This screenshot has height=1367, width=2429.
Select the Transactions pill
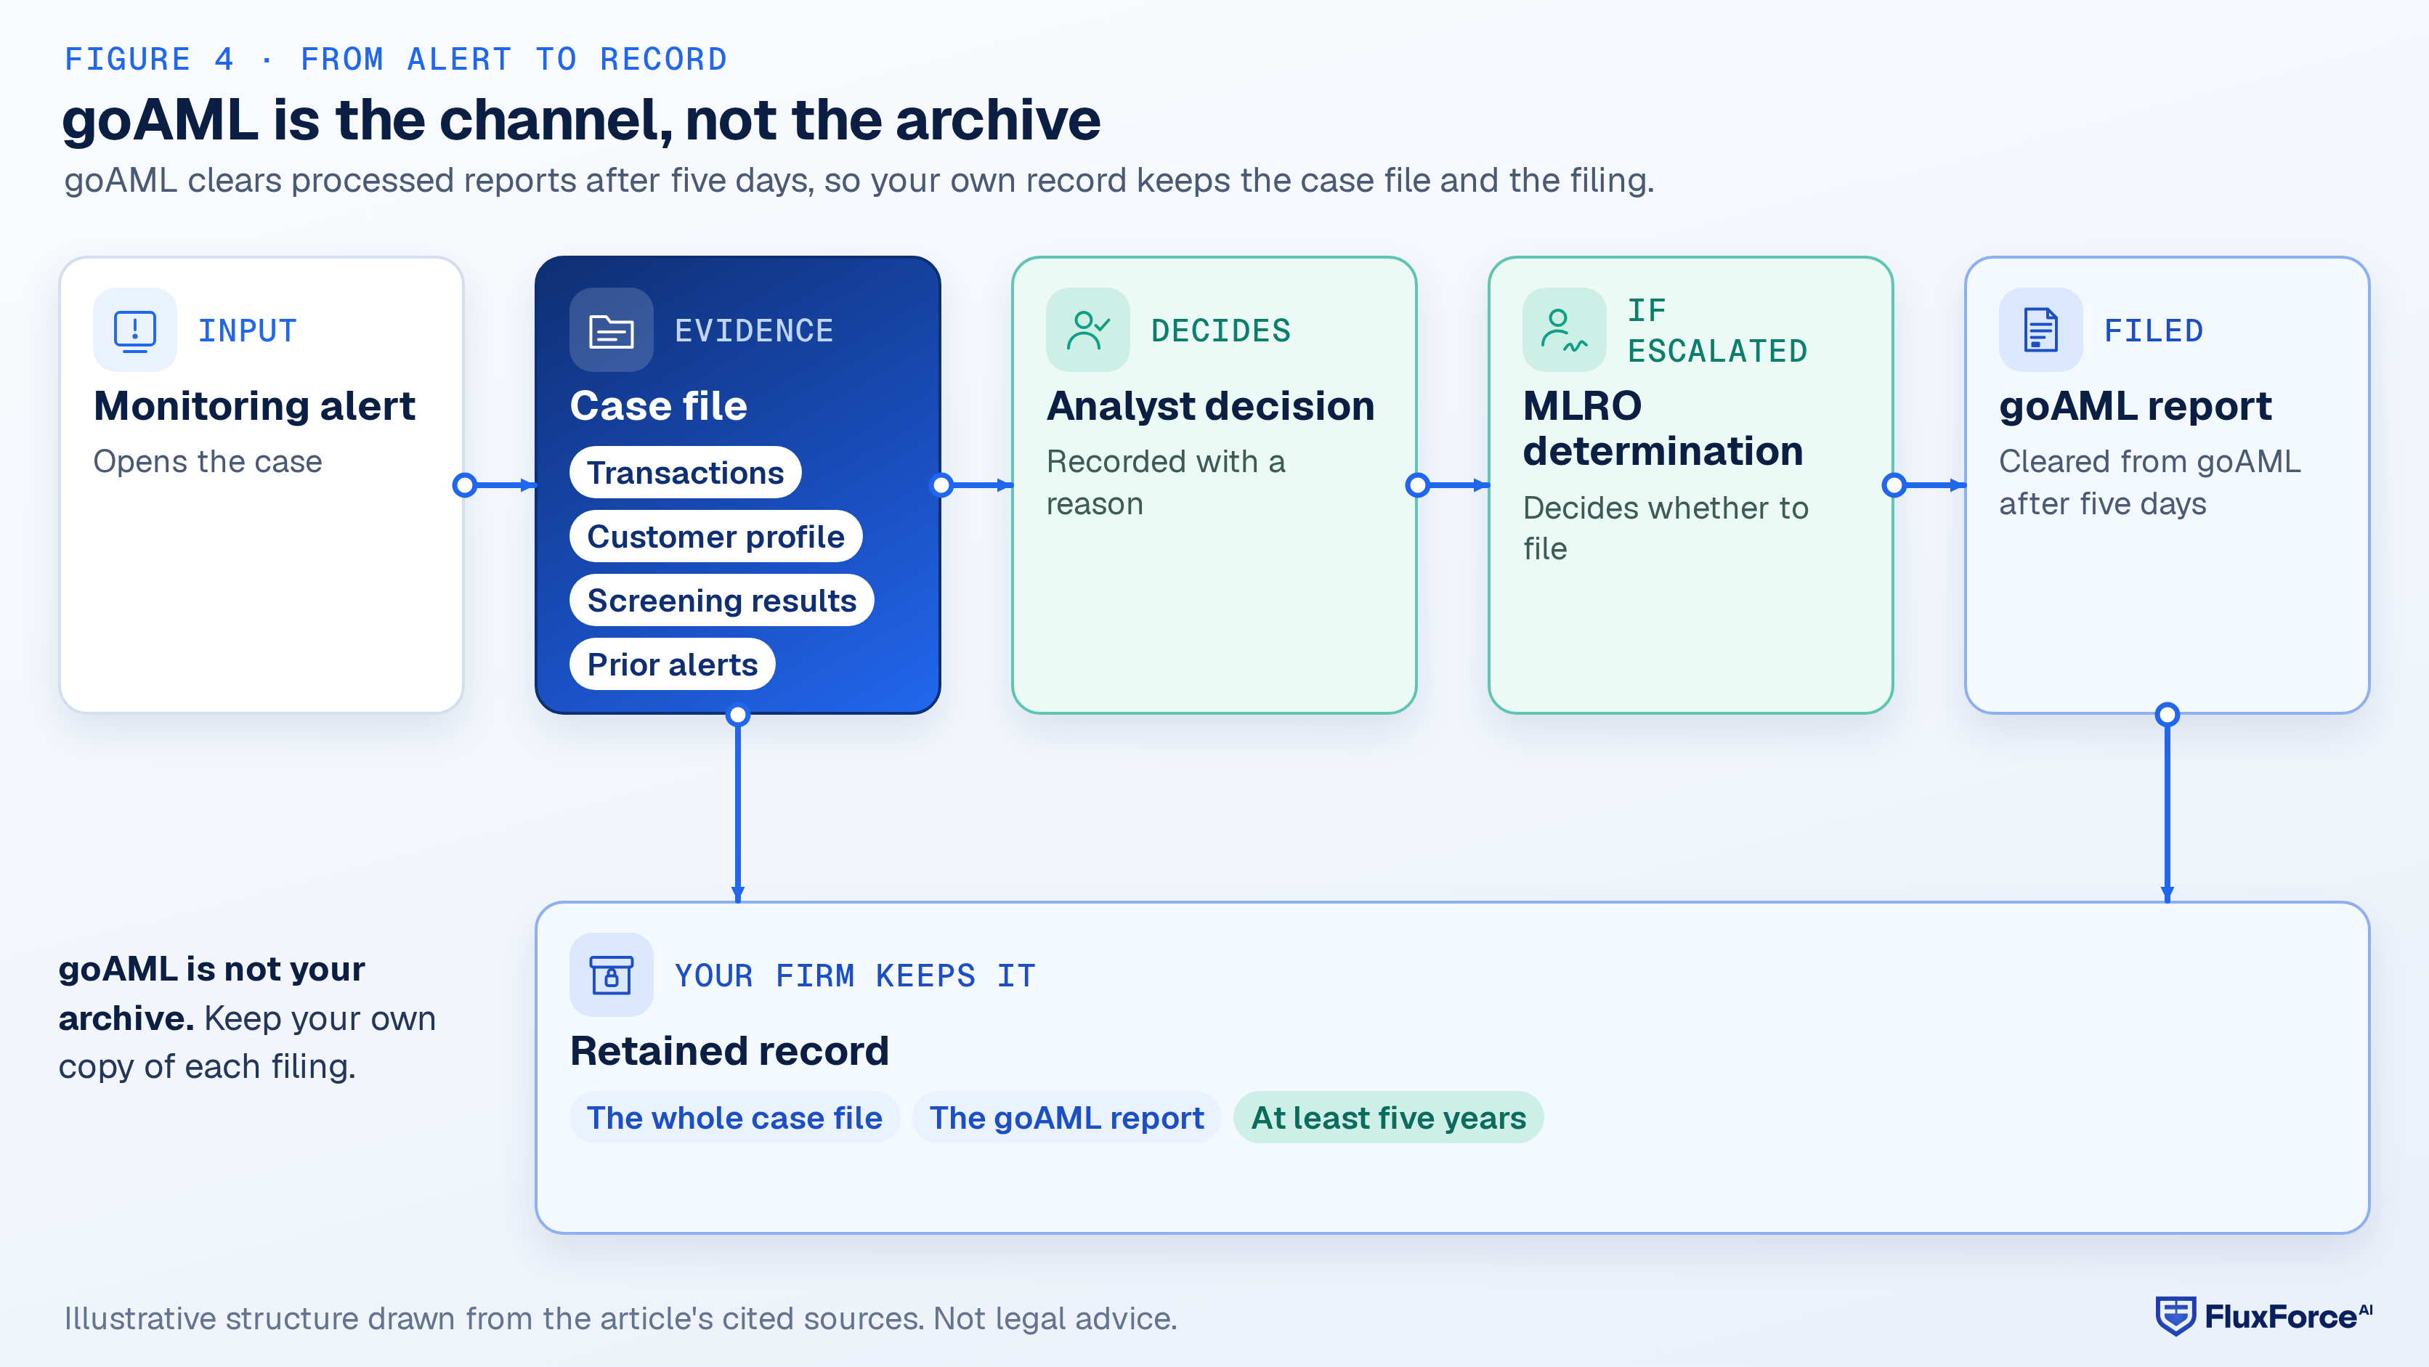click(x=686, y=472)
